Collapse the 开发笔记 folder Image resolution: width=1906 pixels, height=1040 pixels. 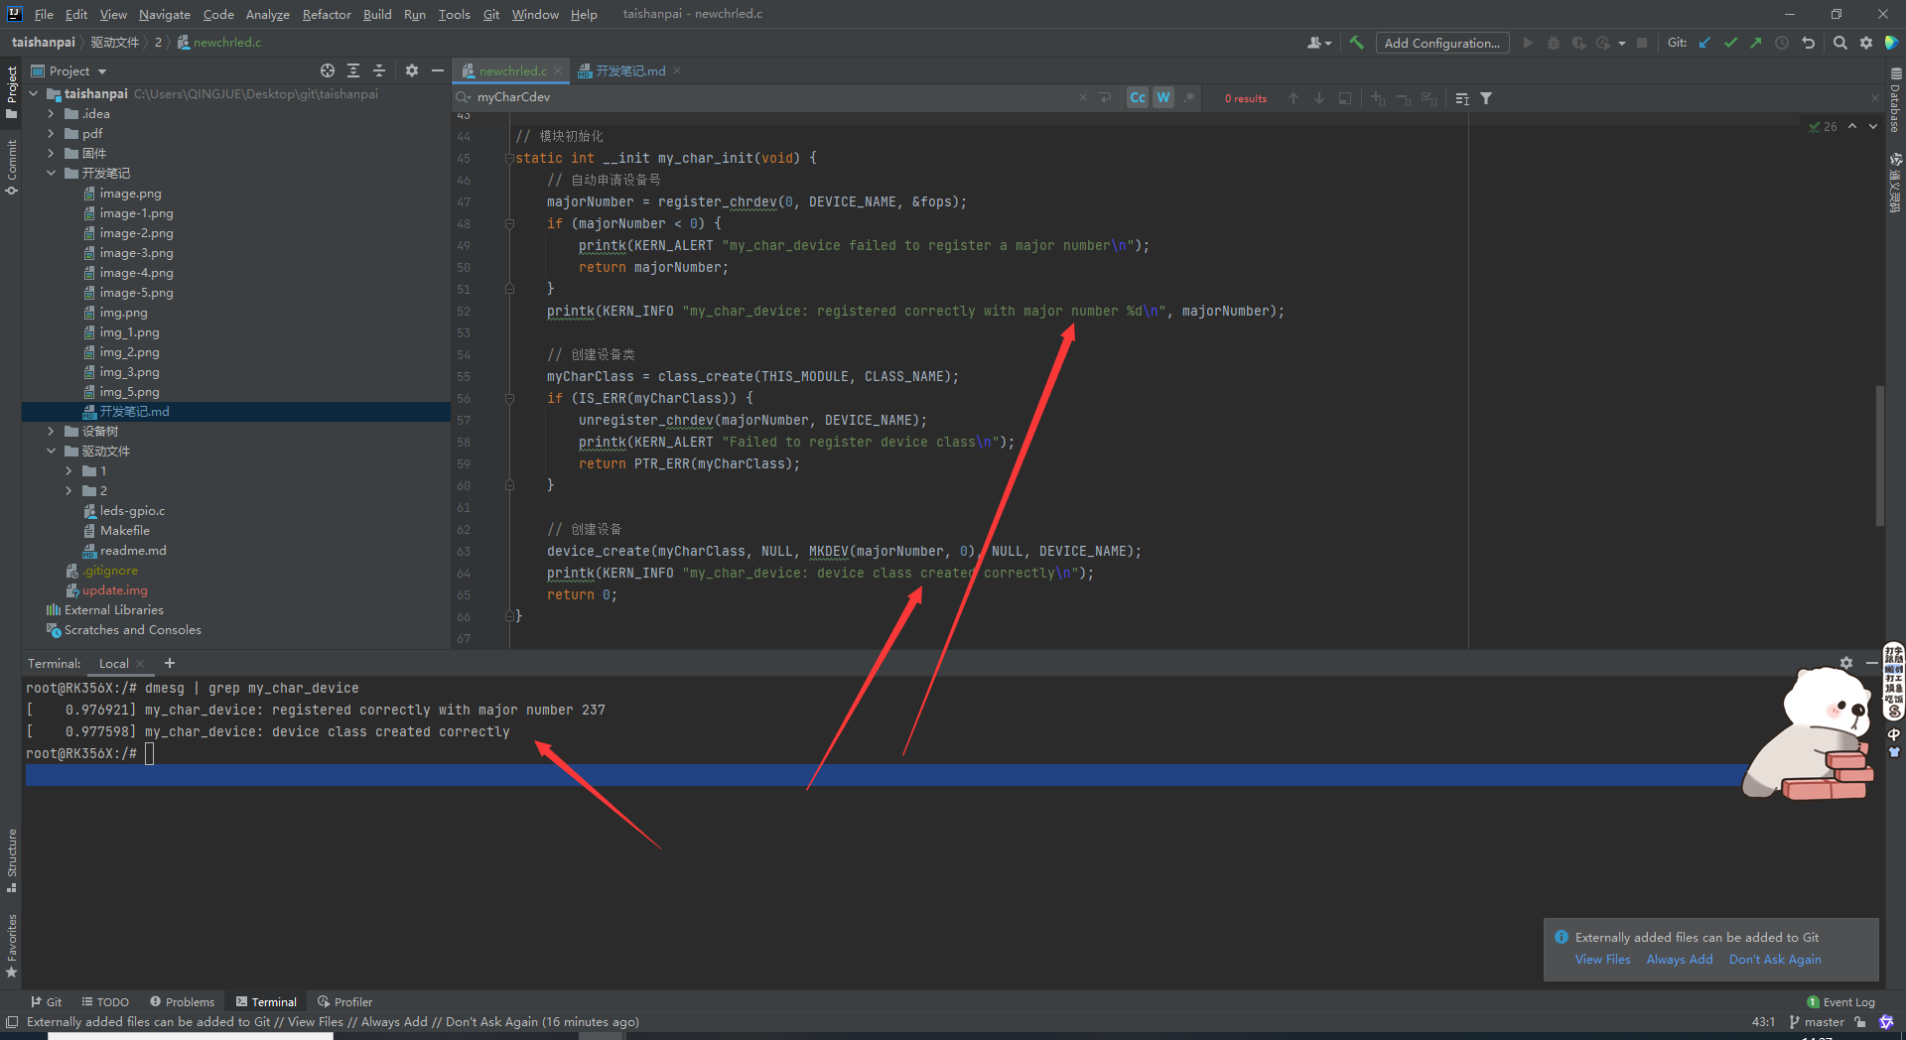click(x=52, y=173)
